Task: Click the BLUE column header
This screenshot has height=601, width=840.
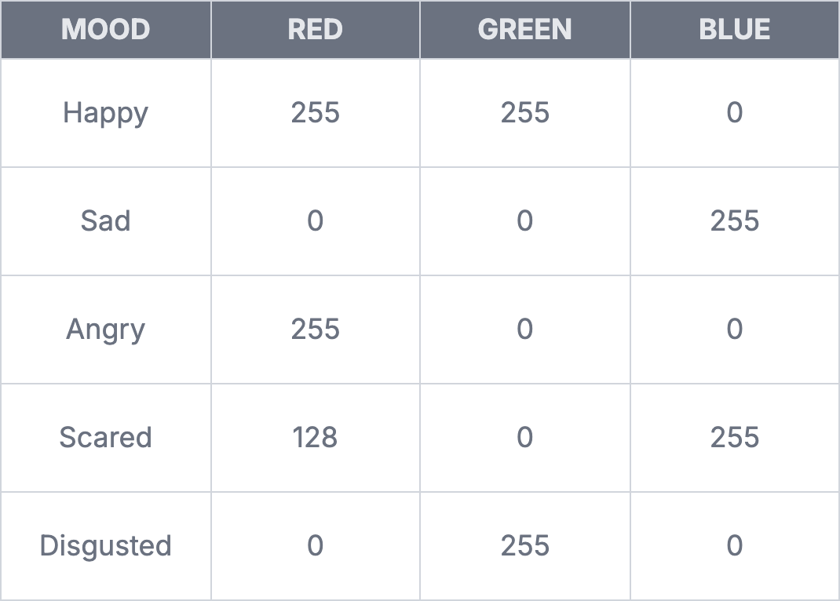Action: click(x=735, y=30)
